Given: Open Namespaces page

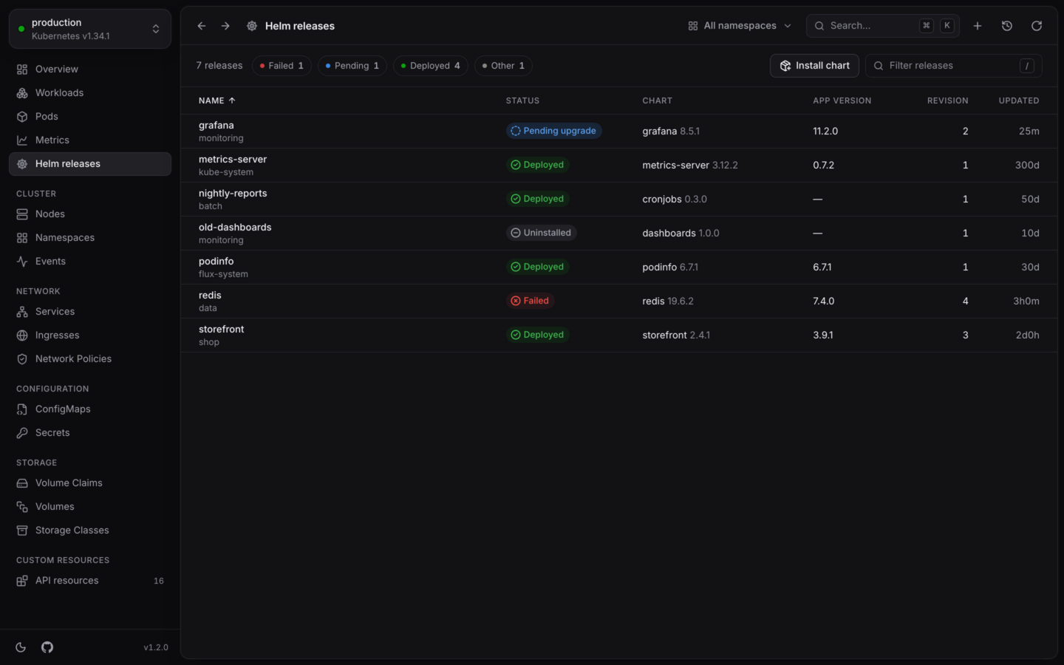Looking at the screenshot, I should click(90, 238).
